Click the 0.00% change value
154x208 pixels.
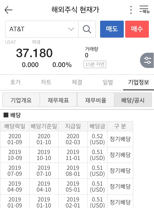tap(62, 65)
